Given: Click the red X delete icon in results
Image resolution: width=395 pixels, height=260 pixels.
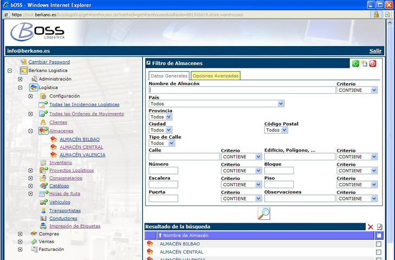Looking at the screenshot, I should (x=371, y=227).
